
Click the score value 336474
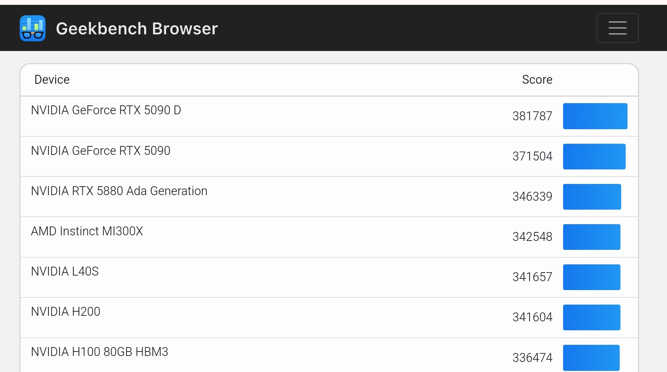pos(533,358)
